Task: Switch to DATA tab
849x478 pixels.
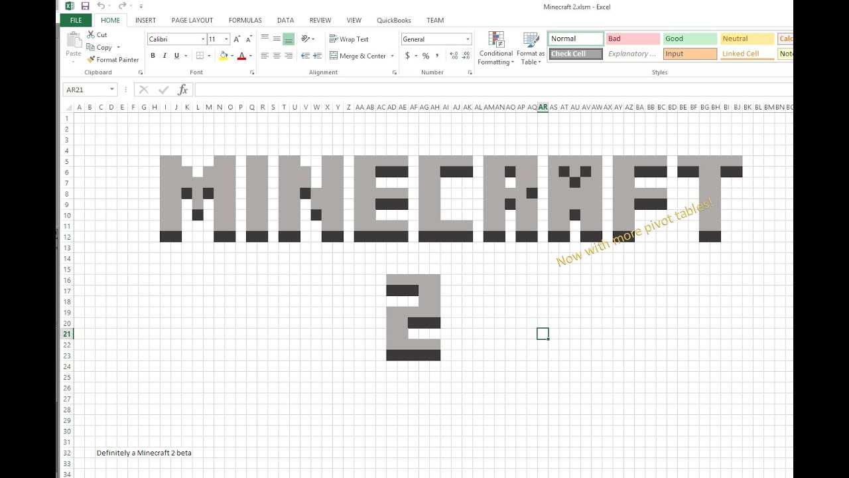Action: click(x=285, y=21)
